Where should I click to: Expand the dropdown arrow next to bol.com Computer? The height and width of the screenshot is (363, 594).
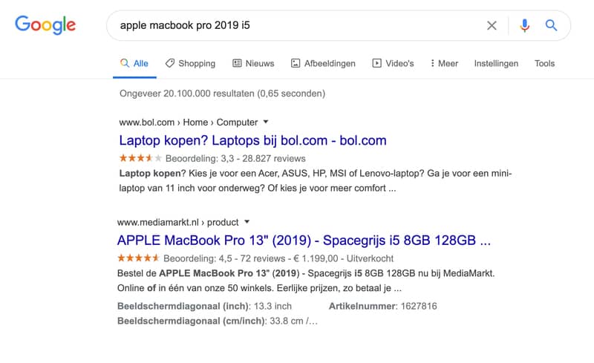pos(266,122)
